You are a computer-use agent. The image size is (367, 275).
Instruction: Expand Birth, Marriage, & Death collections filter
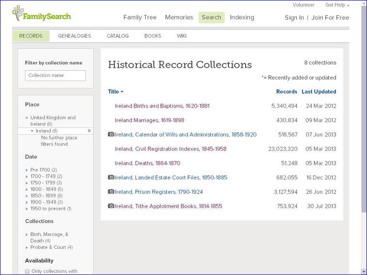pos(27,234)
